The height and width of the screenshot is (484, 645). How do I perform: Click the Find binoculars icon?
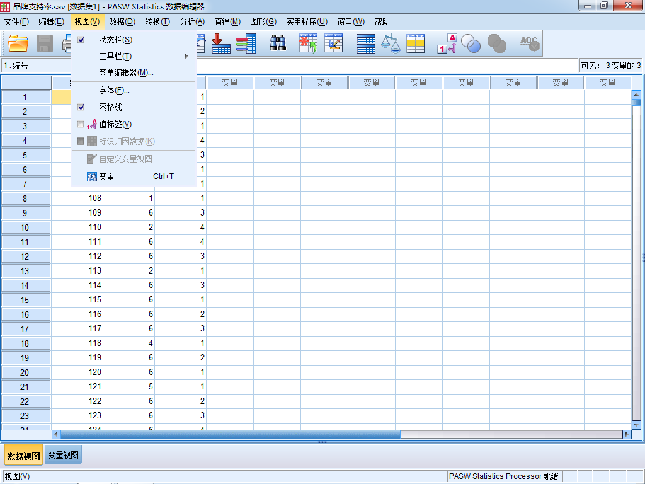coord(278,43)
